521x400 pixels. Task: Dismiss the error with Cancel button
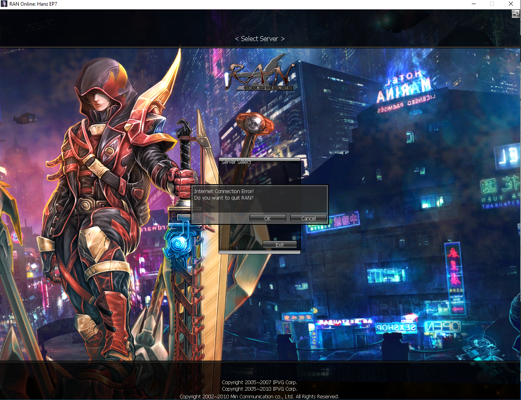tap(308, 218)
